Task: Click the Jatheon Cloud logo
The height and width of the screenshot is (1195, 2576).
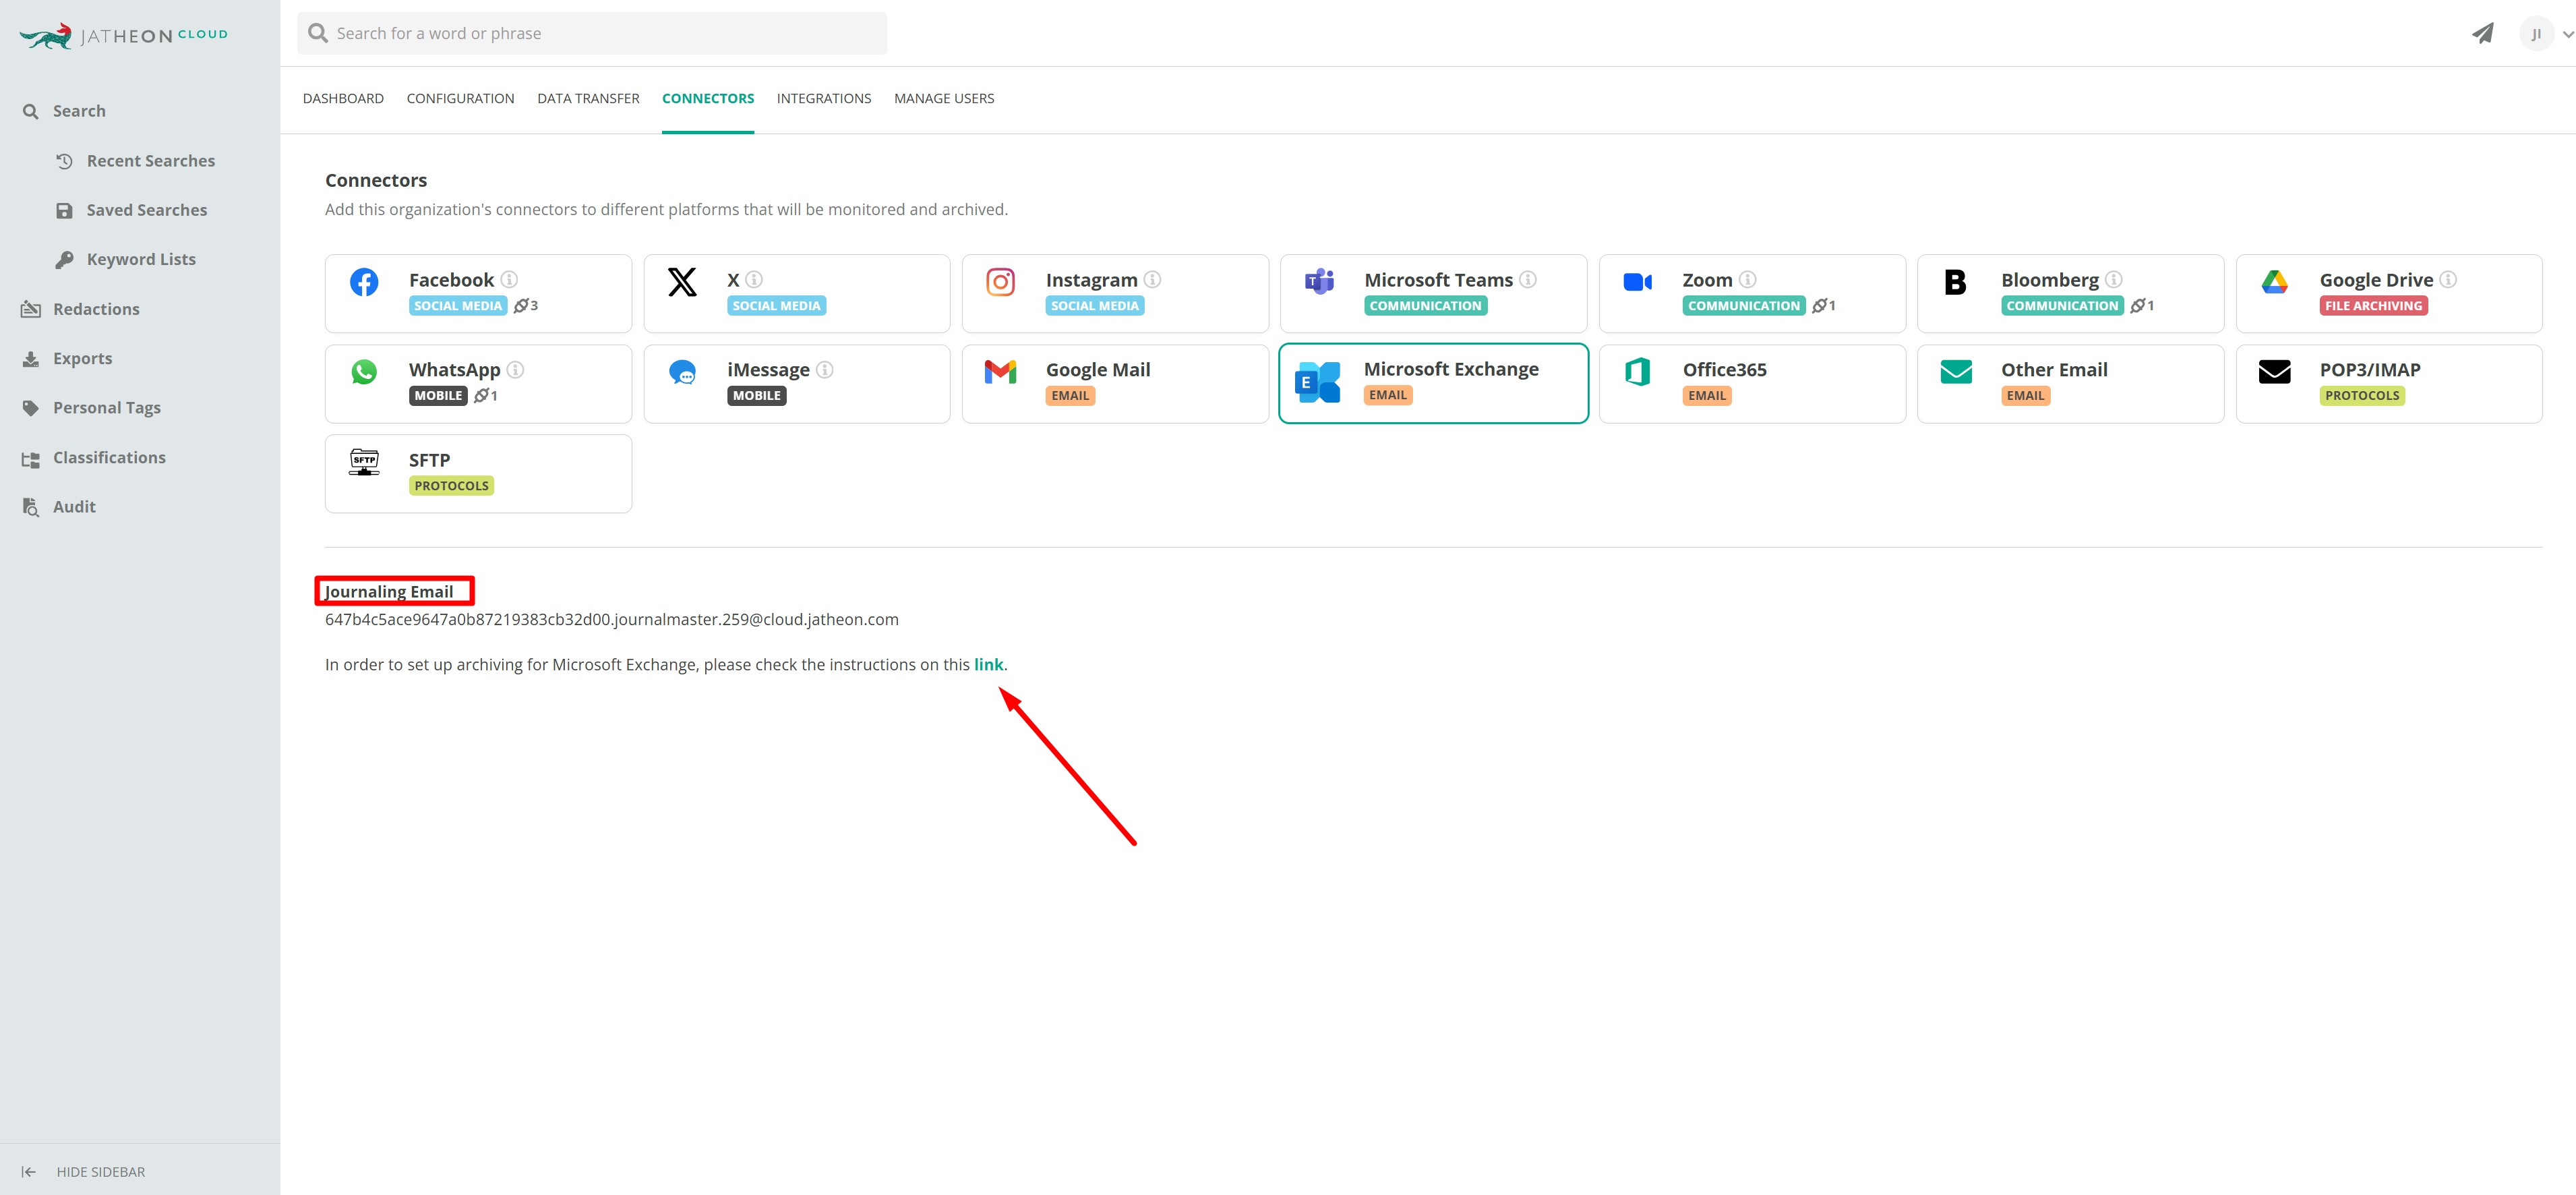Action: coord(124,36)
